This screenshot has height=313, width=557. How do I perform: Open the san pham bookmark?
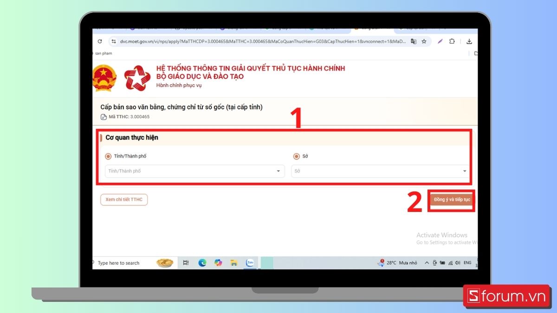103,53
